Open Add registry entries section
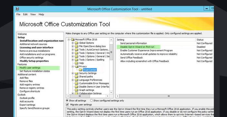Image resolution: width=227 pixels, height=117 pixels. coord(30,85)
